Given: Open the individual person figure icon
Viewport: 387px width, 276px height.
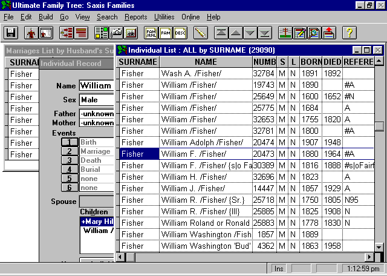Looking at the screenshot, I should (31, 33).
